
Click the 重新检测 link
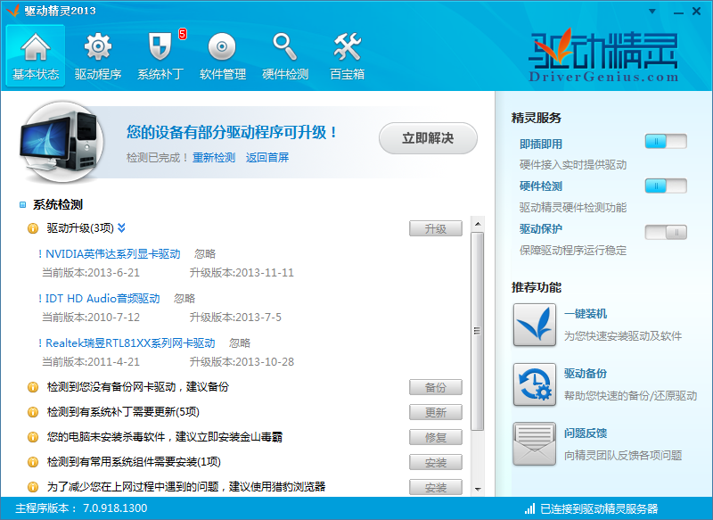[214, 158]
